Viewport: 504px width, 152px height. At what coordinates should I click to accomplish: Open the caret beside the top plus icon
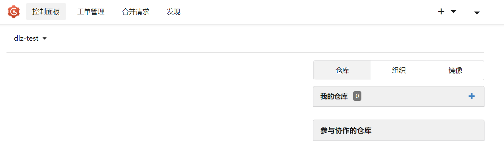tap(453, 12)
